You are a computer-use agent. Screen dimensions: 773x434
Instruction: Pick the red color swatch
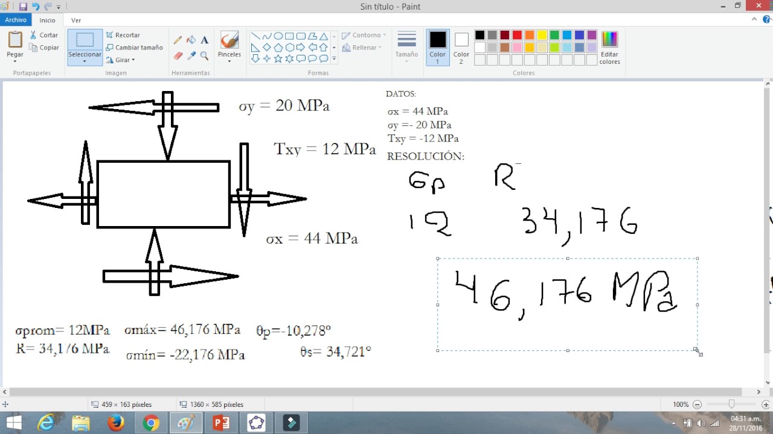point(517,35)
